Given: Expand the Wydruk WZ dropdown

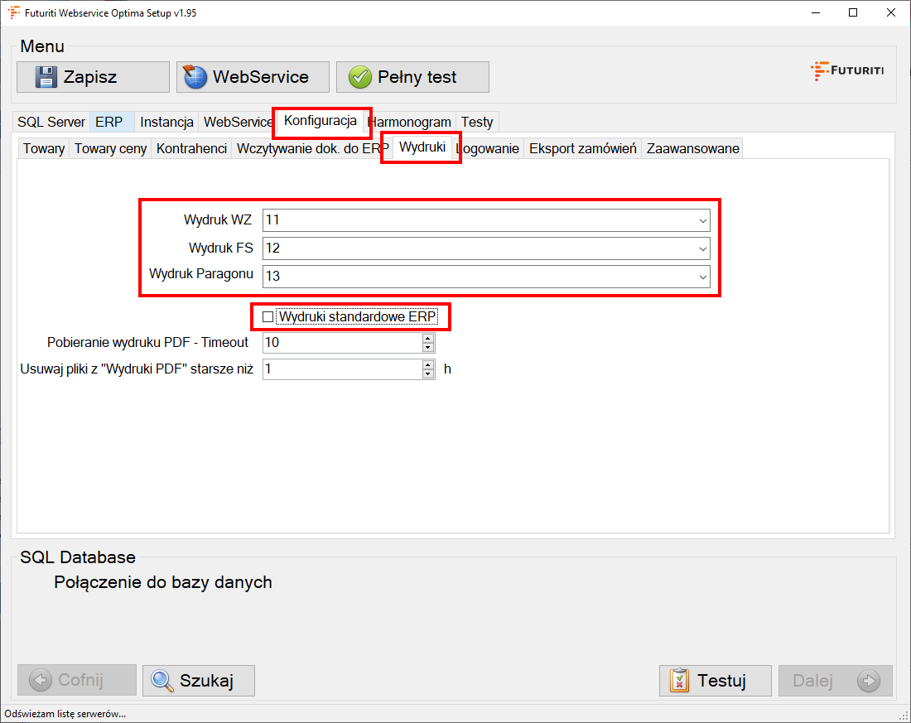Looking at the screenshot, I should [702, 220].
